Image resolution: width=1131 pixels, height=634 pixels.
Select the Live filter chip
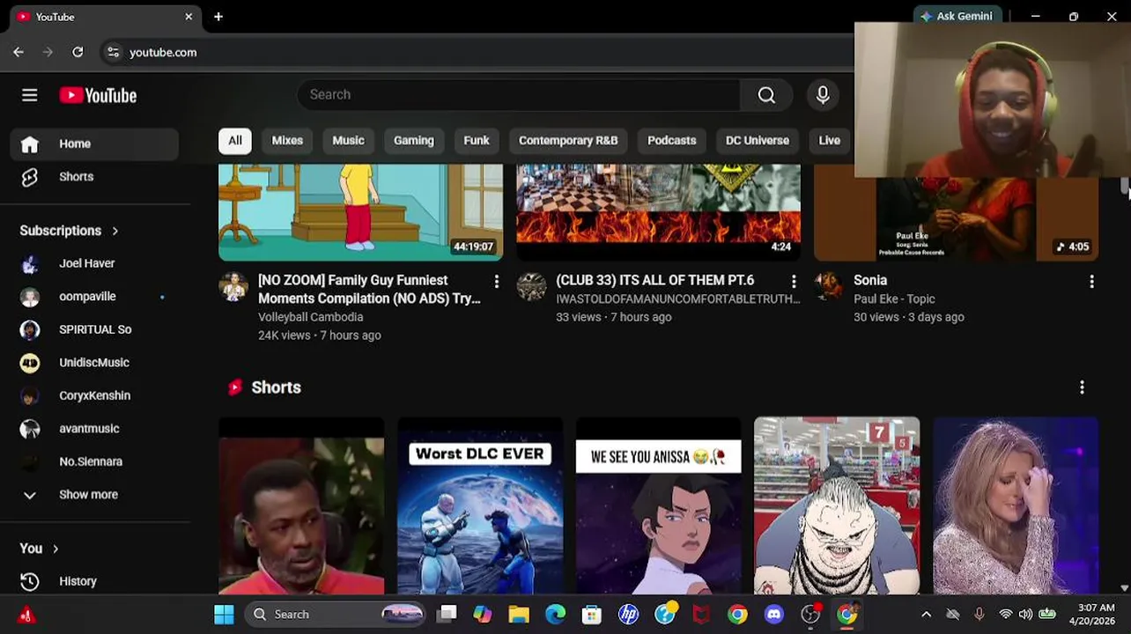[830, 141]
